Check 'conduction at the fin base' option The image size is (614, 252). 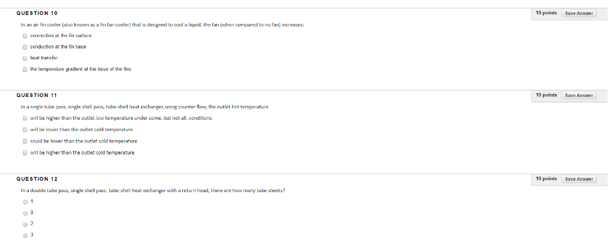[x=25, y=47]
